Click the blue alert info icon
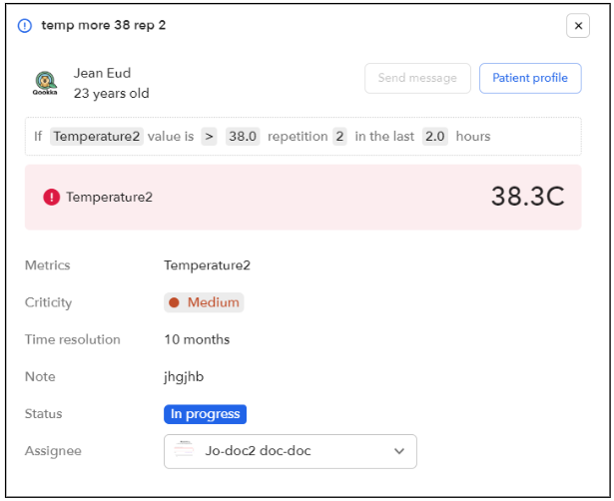The image size is (614, 501). click(x=25, y=26)
